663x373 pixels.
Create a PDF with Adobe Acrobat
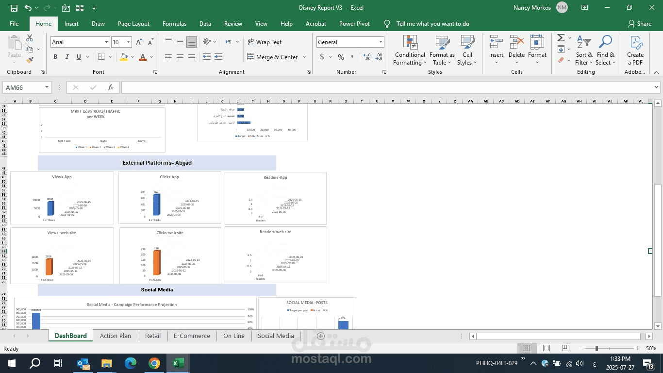pos(635,50)
